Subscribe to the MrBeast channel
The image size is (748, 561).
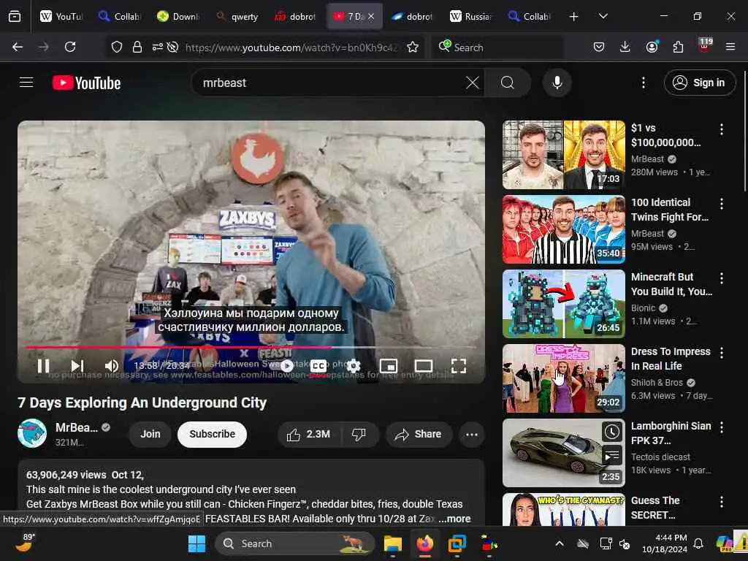tap(213, 434)
